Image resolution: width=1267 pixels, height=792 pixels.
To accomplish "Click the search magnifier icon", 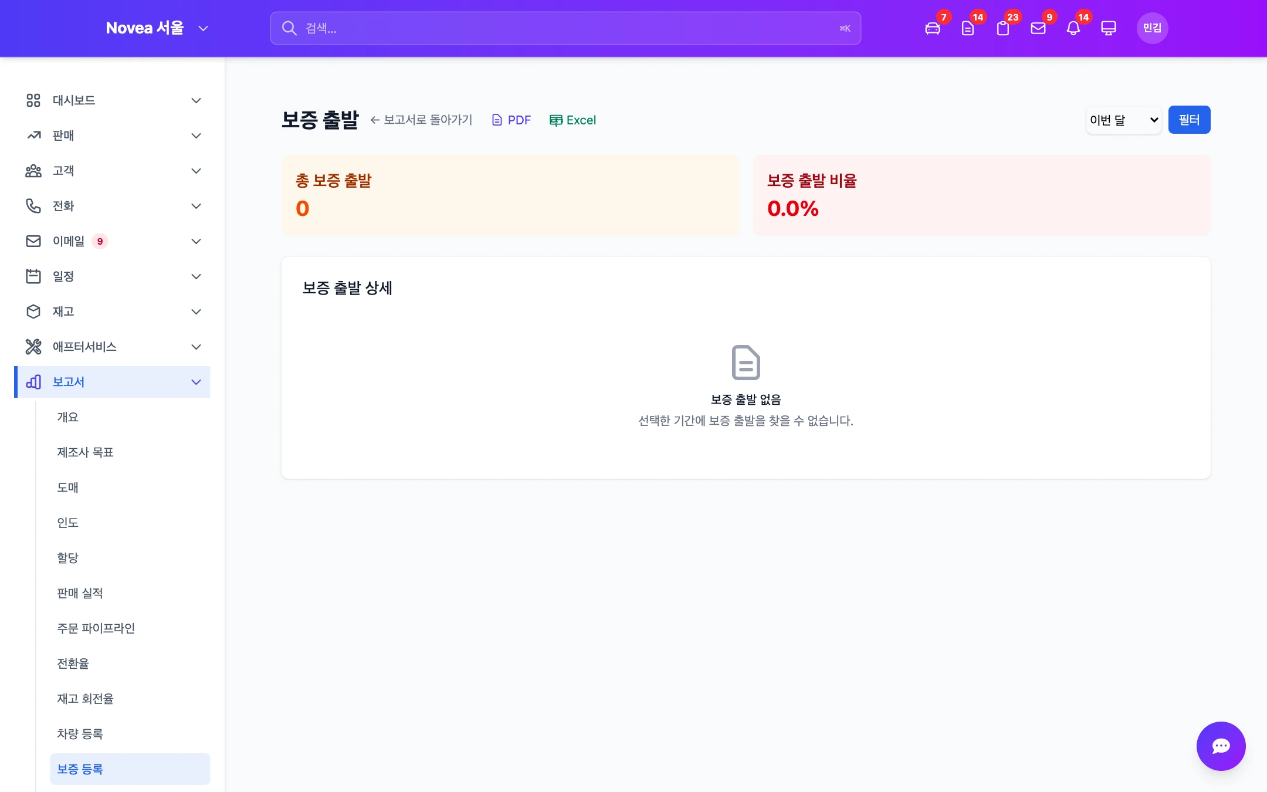I will pyautogui.click(x=289, y=28).
